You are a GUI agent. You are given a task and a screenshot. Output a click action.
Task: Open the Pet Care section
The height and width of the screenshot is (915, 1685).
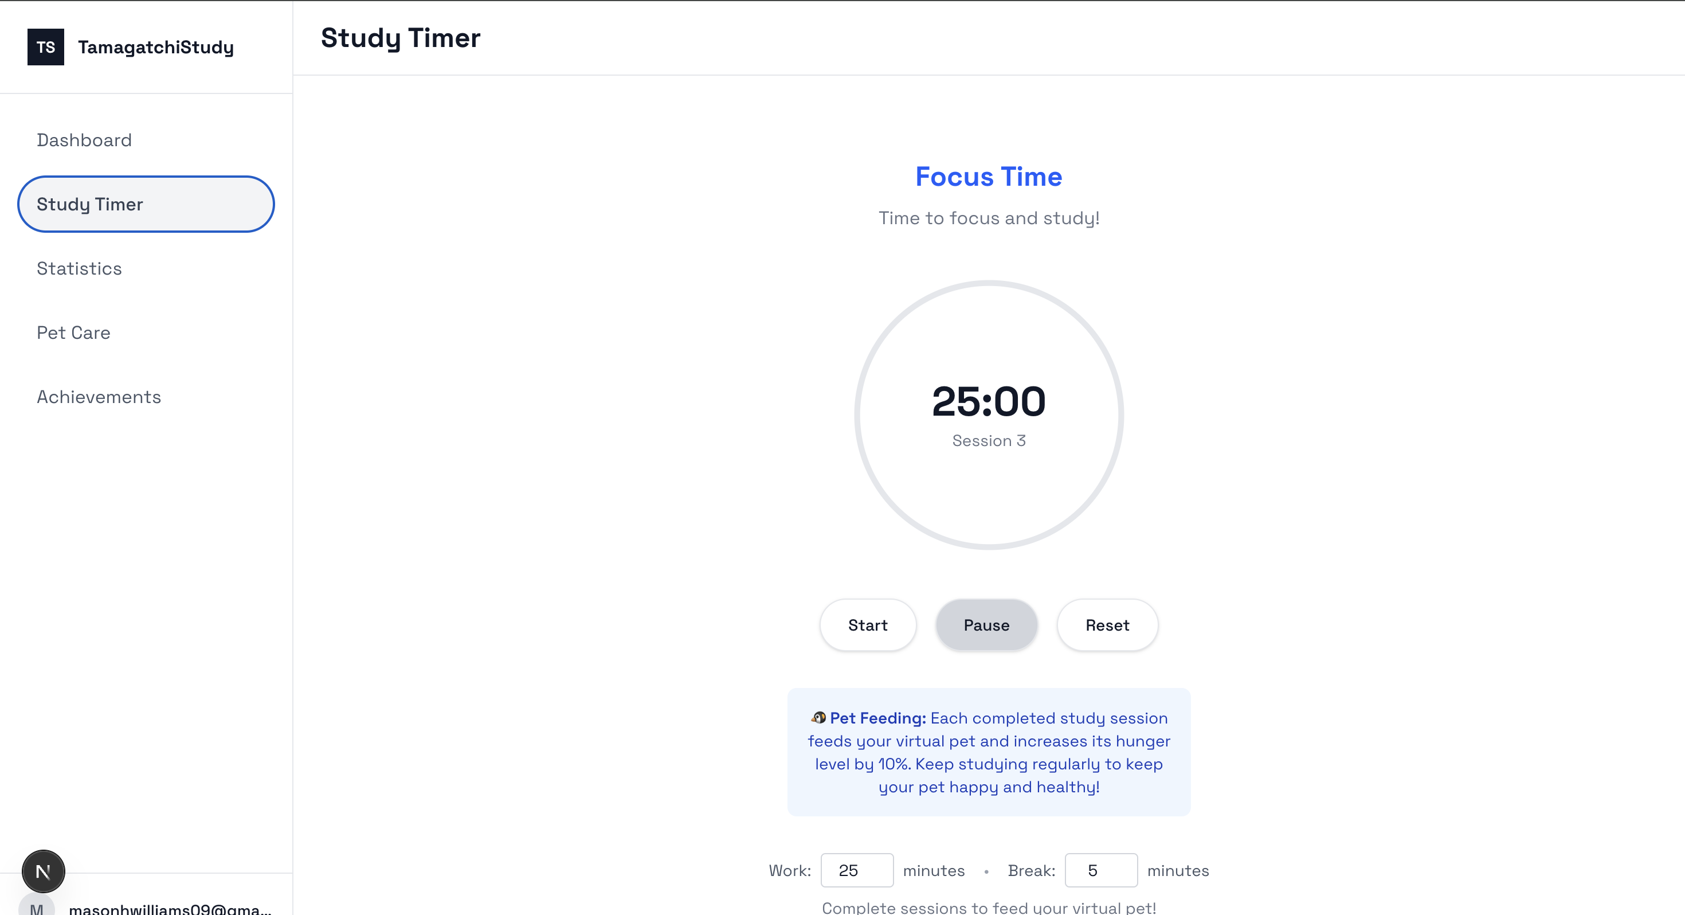pyautogui.click(x=73, y=333)
